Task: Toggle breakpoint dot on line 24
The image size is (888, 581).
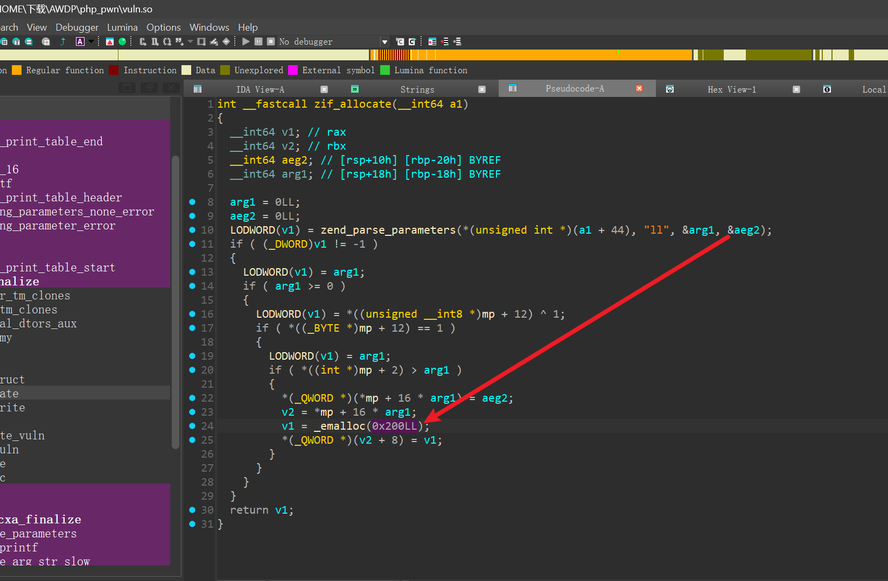Action: 192,426
